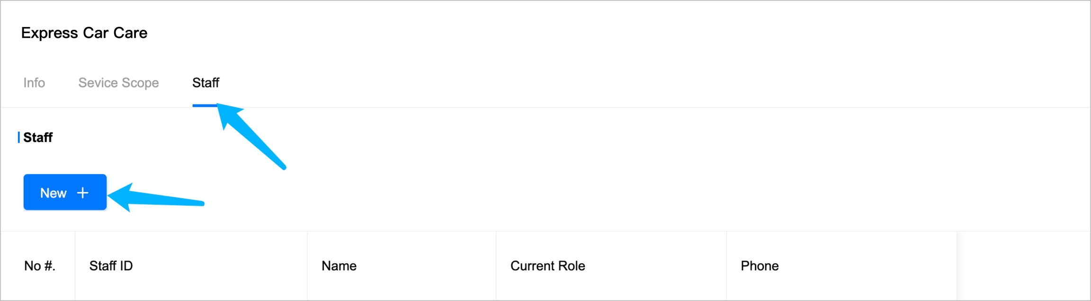The height and width of the screenshot is (301, 1091).
Task: Click the Express Car Care title
Action: (x=84, y=33)
